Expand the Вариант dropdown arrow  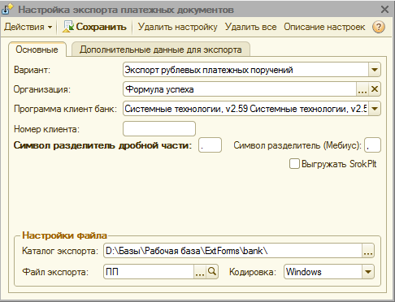pos(375,70)
